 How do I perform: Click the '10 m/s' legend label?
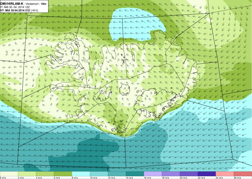click(x=93, y=177)
